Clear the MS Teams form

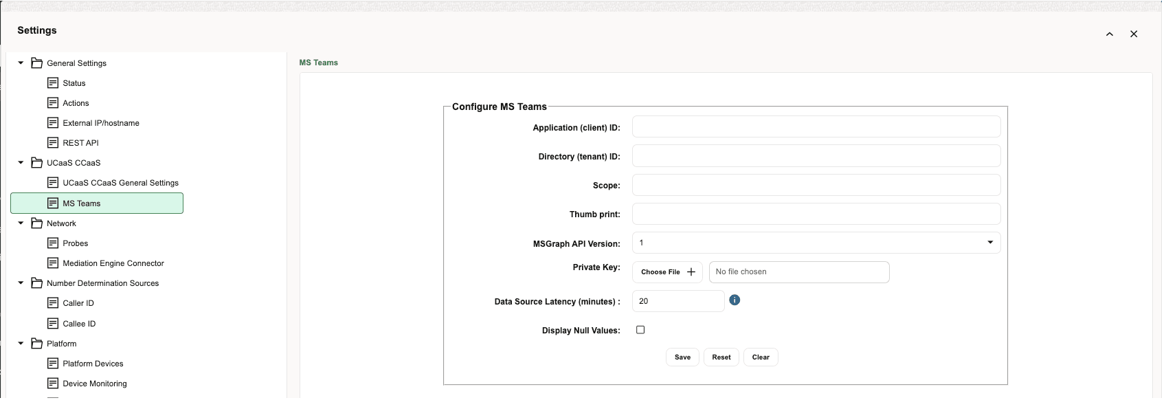761,357
